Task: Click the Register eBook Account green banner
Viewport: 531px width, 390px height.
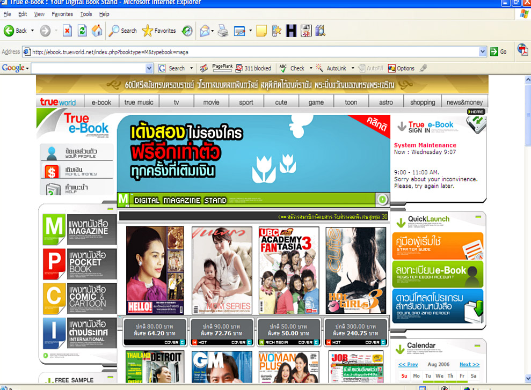Action: tap(438, 274)
